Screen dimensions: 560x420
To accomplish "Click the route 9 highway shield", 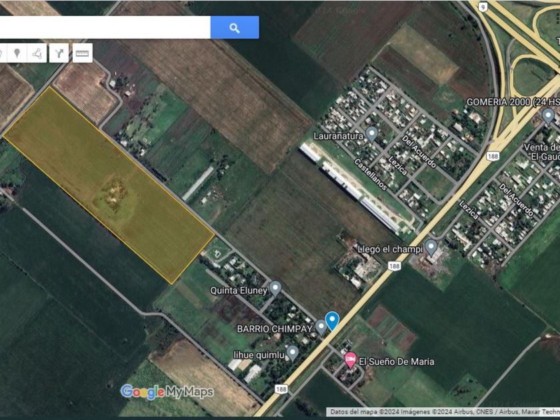I will point(483,7).
